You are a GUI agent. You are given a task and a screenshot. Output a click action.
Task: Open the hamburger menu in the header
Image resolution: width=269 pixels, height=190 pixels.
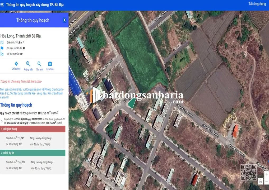2,5
